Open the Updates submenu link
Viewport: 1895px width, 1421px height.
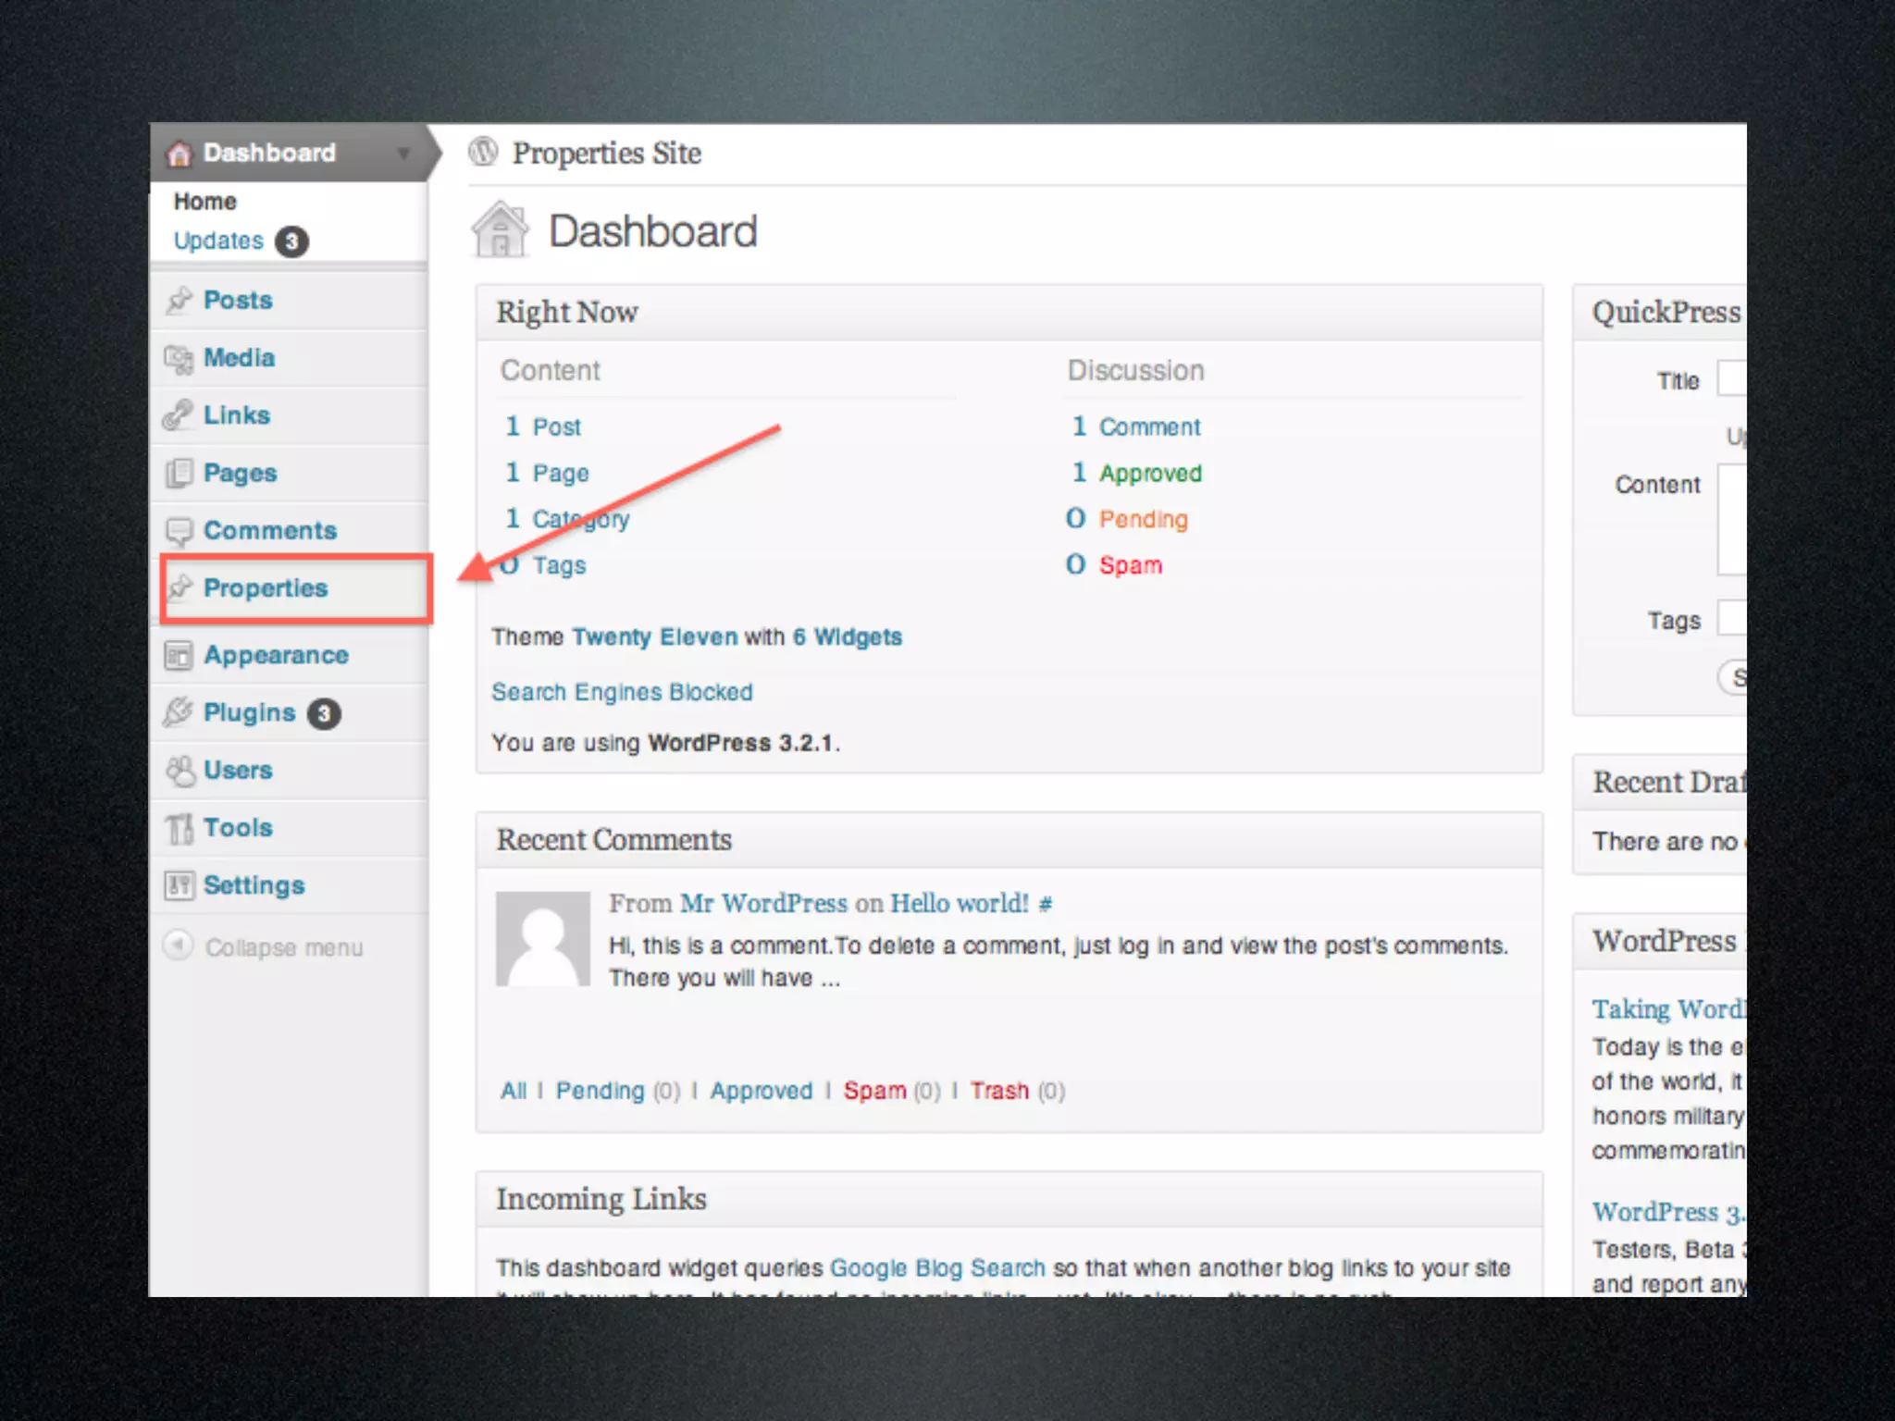tap(219, 241)
